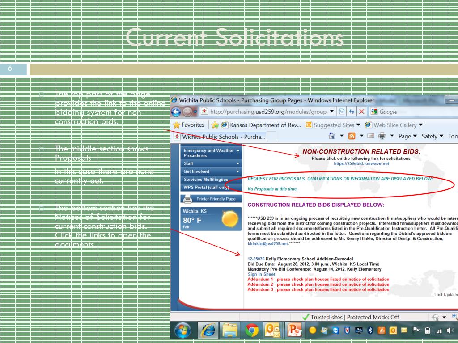The image size is (458, 343).
Task: Open the Favorites star button
Action: (189, 125)
